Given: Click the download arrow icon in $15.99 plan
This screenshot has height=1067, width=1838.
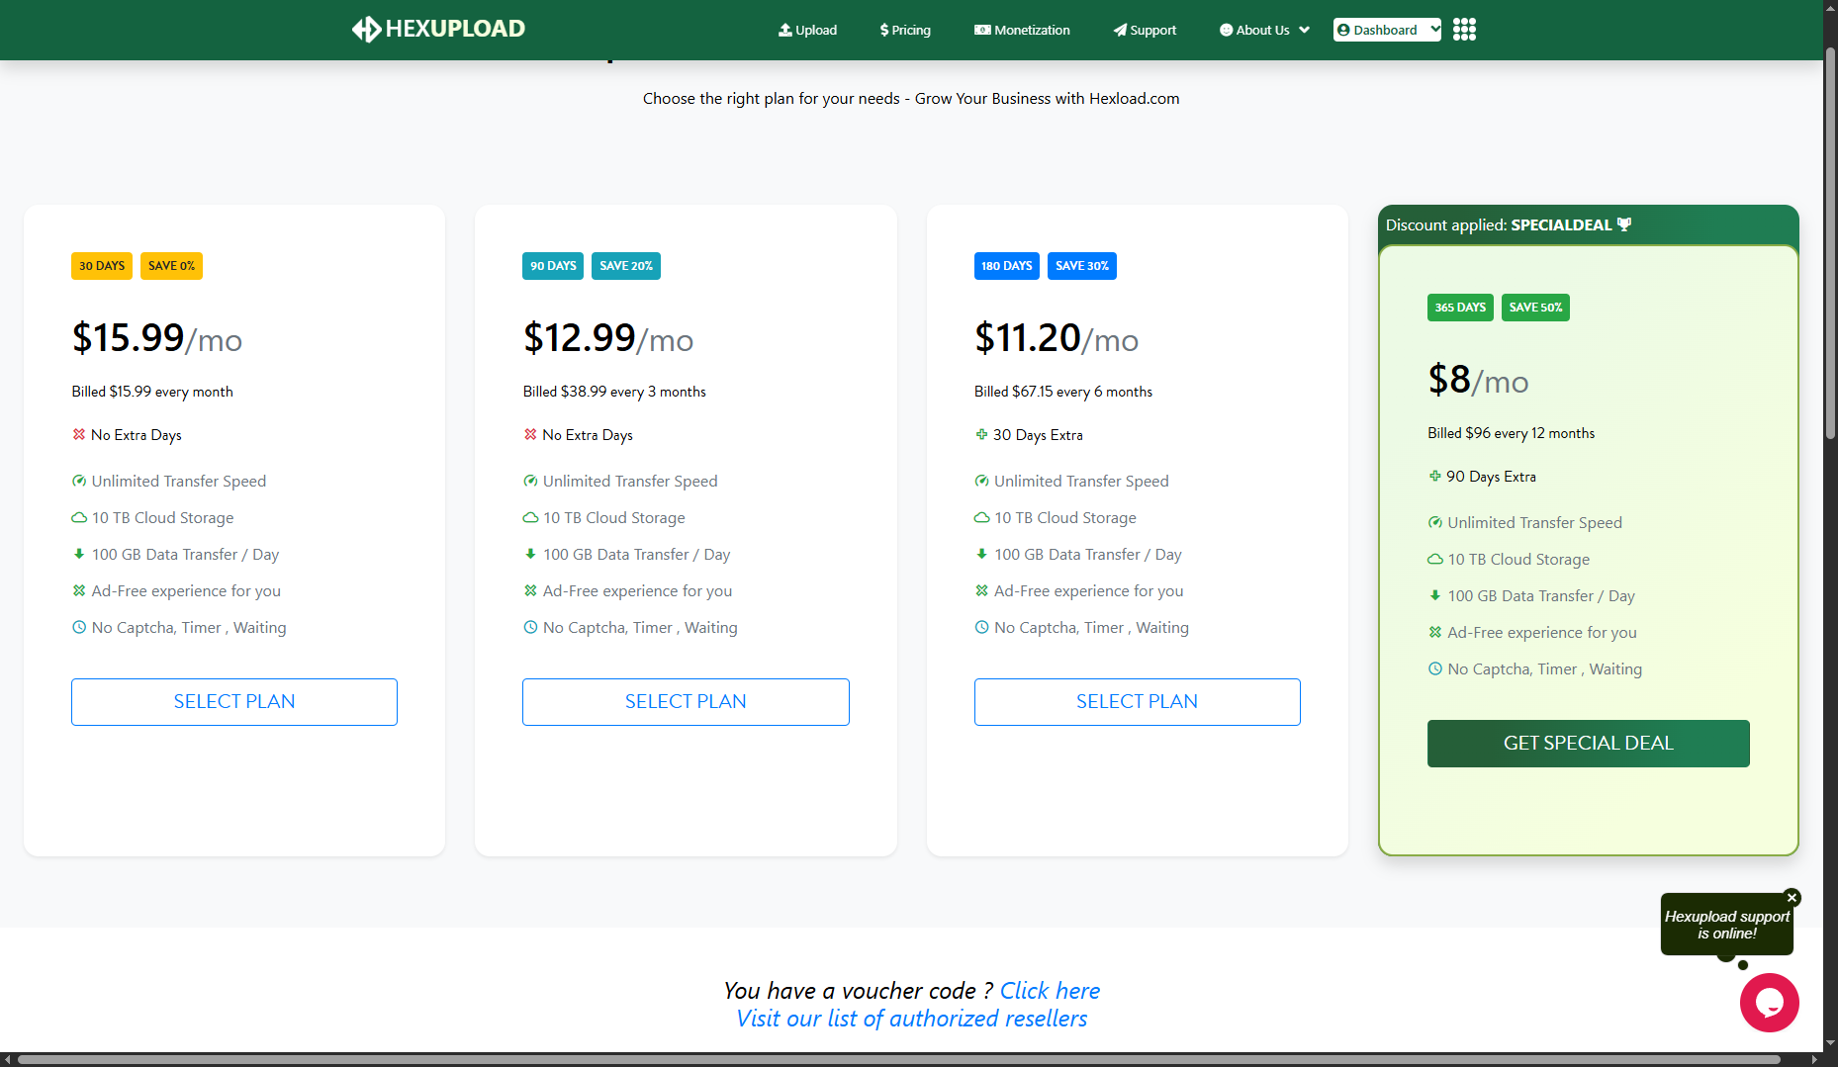Looking at the screenshot, I should tap(79, 554).
